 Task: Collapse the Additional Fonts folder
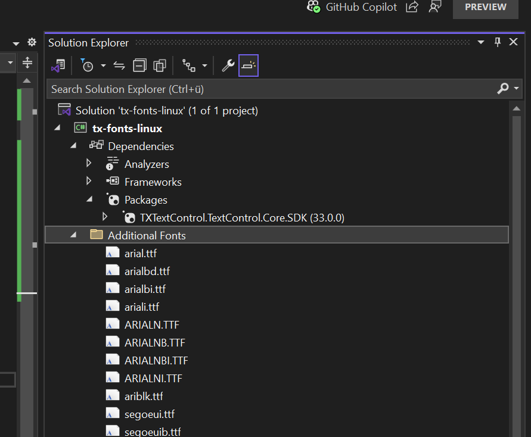[x=73, y=235]
